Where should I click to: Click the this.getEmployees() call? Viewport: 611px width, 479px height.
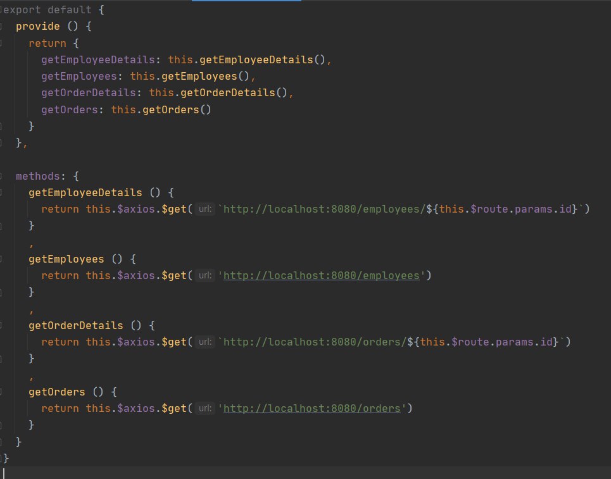pyautogui.click(x=189, y=77)
